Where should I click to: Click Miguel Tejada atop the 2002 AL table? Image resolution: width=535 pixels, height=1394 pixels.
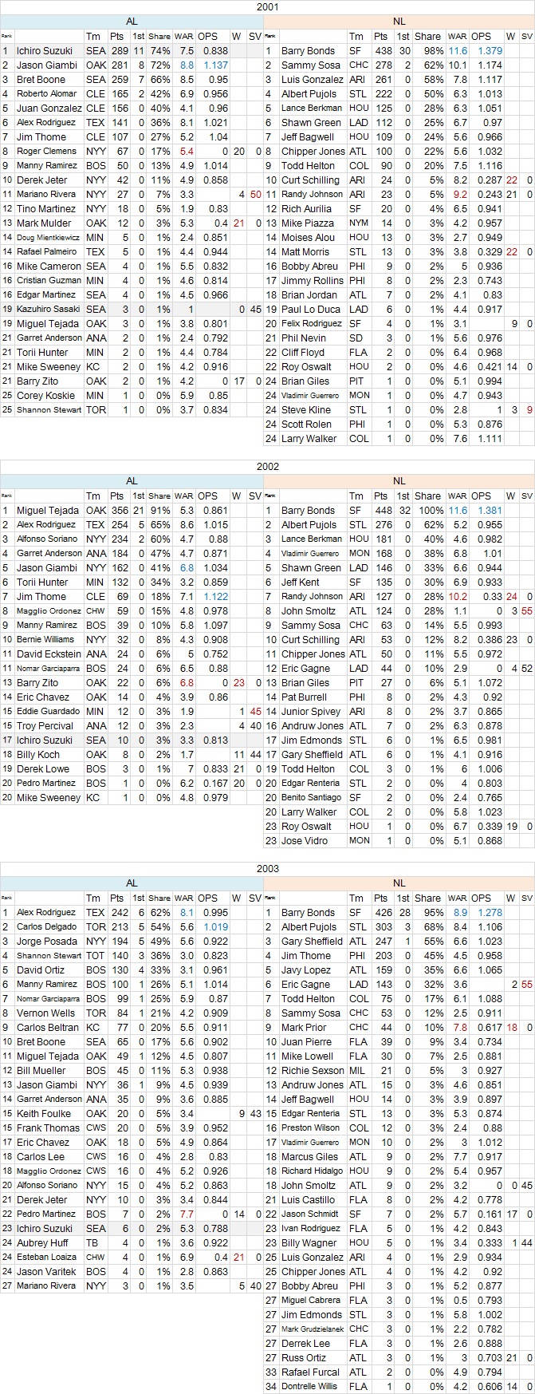click(x=49, y=510)
